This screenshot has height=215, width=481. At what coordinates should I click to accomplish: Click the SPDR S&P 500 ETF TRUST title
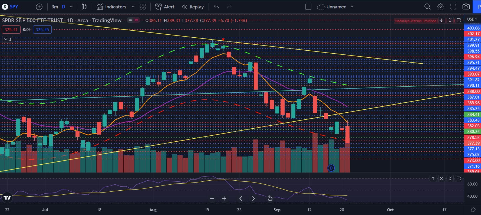pos(32,20)
